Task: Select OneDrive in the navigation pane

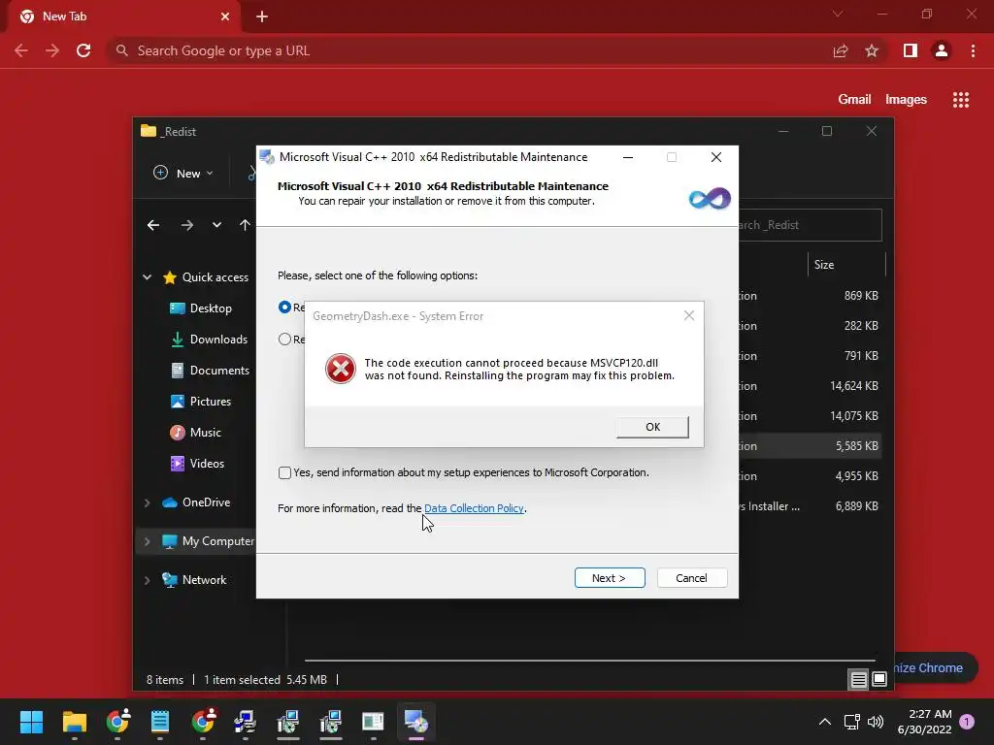Action: pyautogui.click(x=196, y=502)
